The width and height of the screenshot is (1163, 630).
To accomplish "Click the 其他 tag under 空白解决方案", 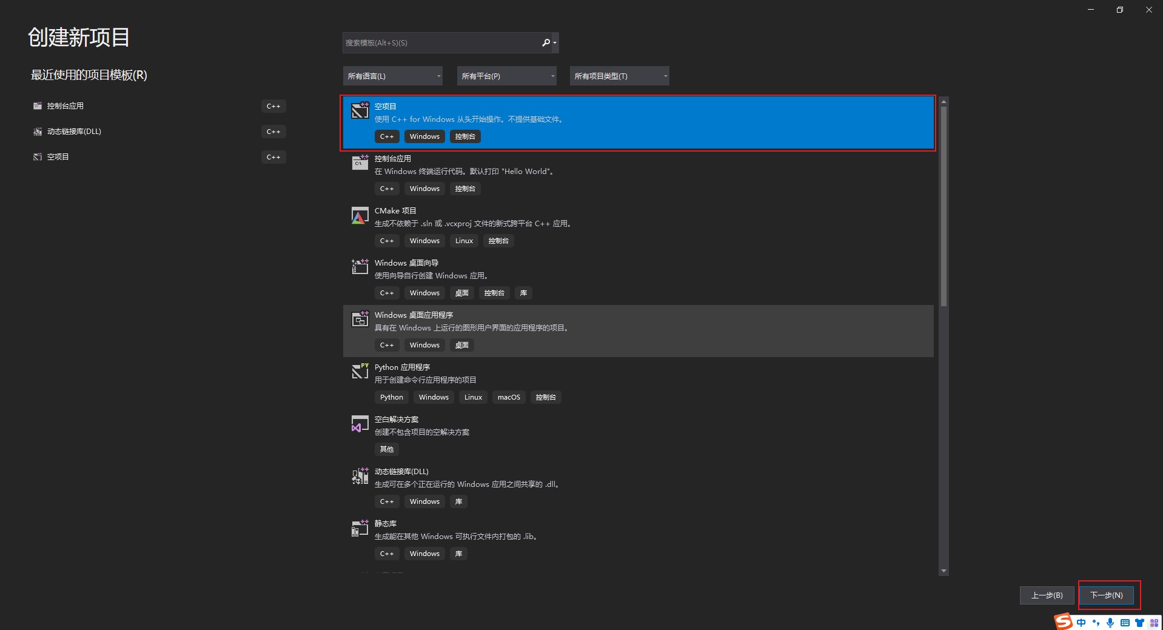I will pos(387,449).
